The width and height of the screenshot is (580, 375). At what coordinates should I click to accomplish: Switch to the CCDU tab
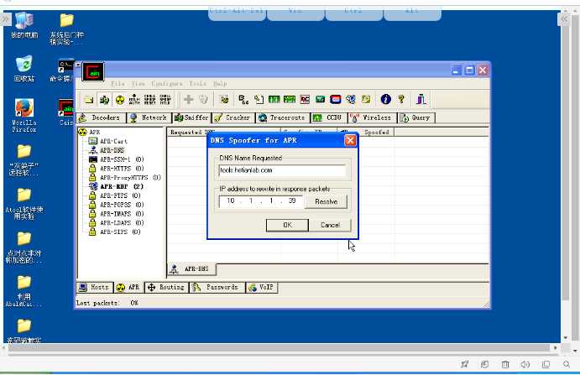coord(328,117)
